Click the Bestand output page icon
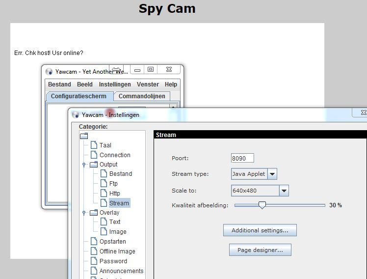The height and width of the screenshot is (279, 367). click(104, 174)
